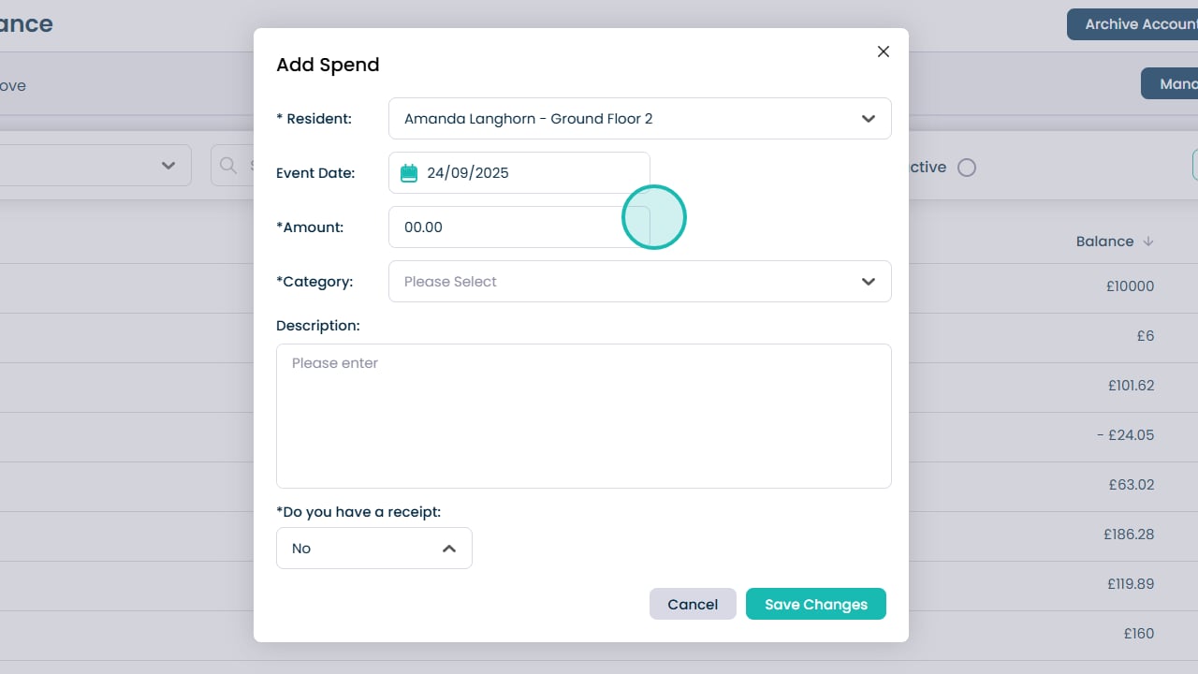
Task: Collapse the receipt dropdown showing No
Action: pos(373,549)
